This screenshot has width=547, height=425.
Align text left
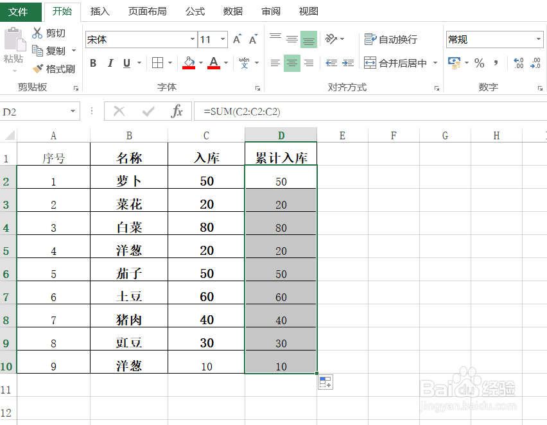(275, 63)
